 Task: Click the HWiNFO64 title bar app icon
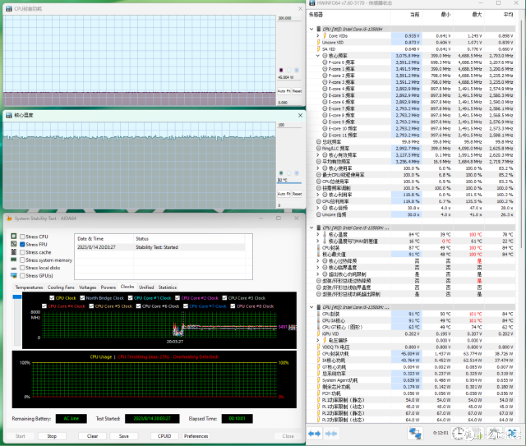click(x=312, y=3)
